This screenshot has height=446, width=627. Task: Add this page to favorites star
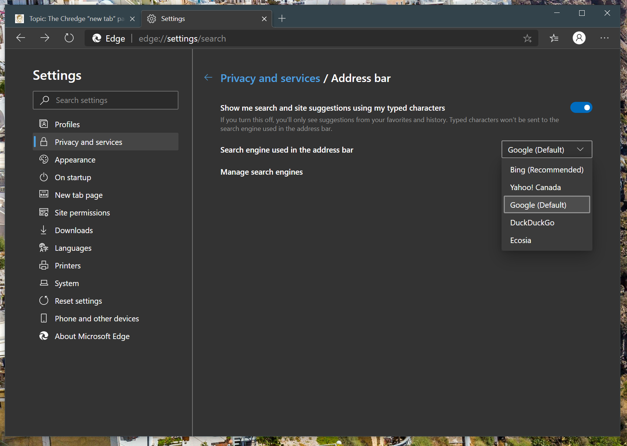527,38
